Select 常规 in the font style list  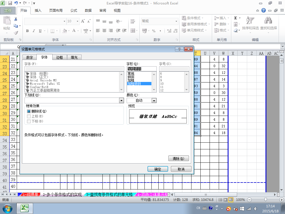(x=131, y=74)
